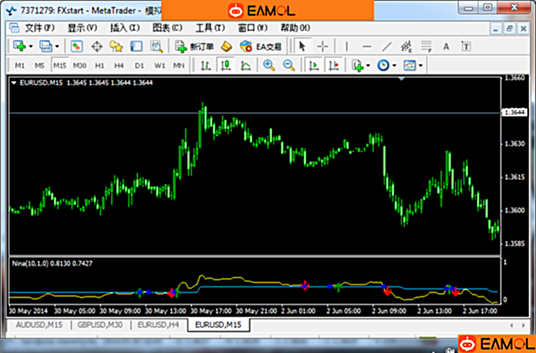Click the zoom in magnifier
Viewport: 536px width, 353px height.
pos(269,65)
